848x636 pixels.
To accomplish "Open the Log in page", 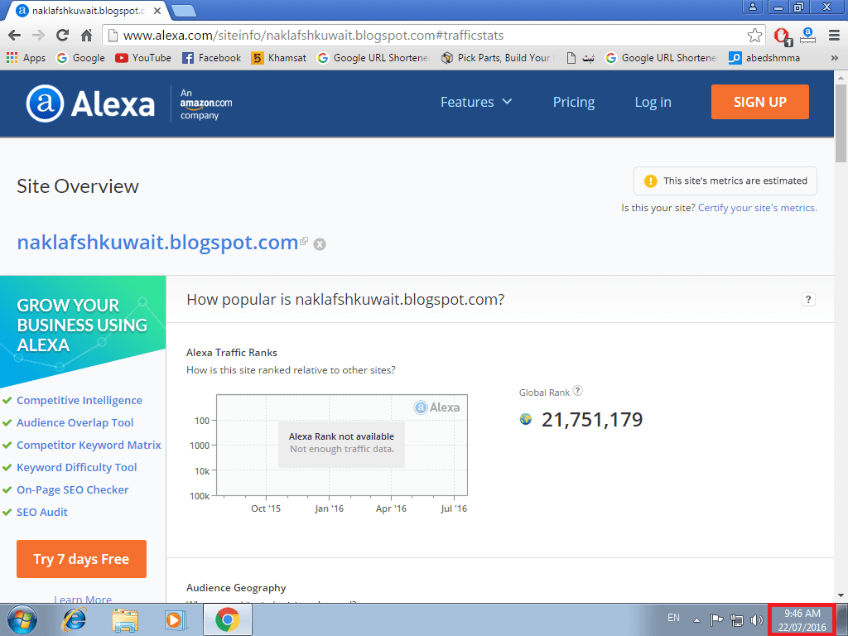I will click(653, 102).
